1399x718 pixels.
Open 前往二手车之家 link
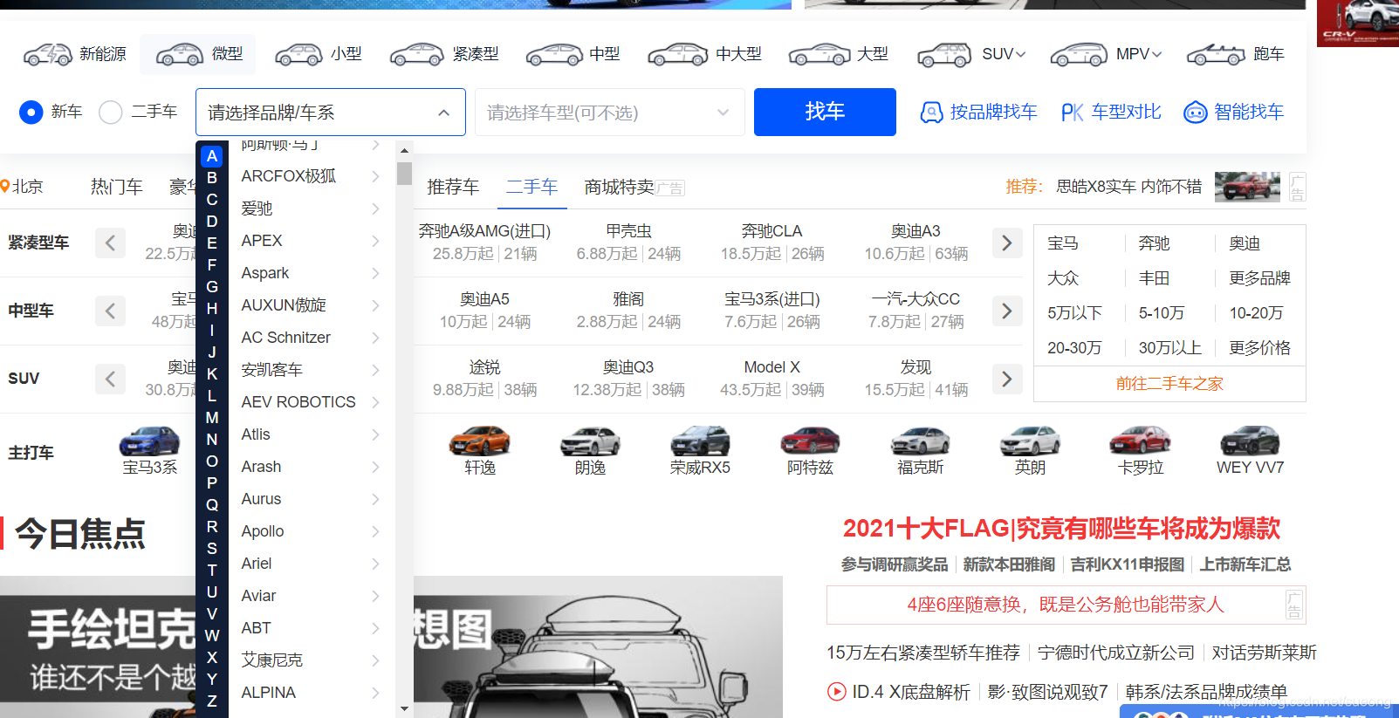tap(1169, 384)
